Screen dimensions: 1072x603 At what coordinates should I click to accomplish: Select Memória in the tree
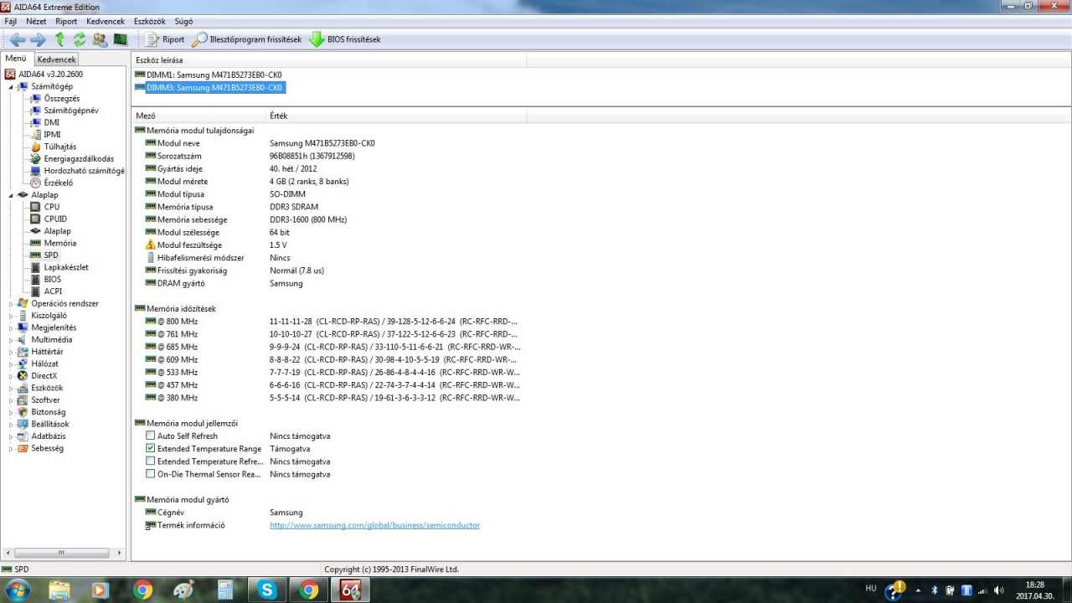pyautogui.click(x=59, y=243)
